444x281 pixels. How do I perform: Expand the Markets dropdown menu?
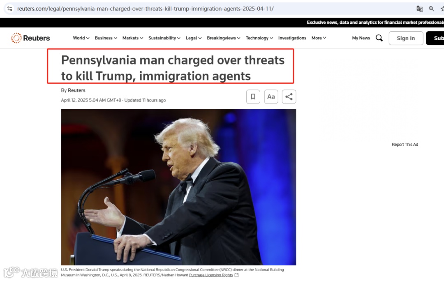click(133, 38)
